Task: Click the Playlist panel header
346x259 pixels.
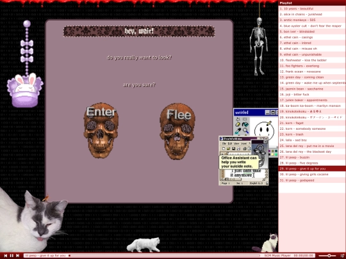Action: [x=312, y=3]
